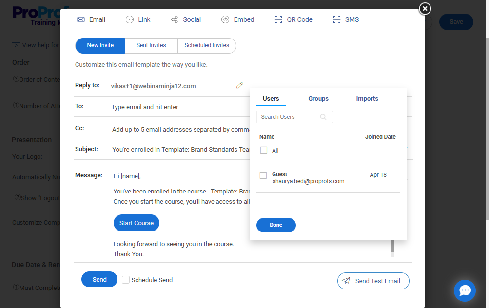
Task: Click the Send button
Action: click(x=99, y=279)
